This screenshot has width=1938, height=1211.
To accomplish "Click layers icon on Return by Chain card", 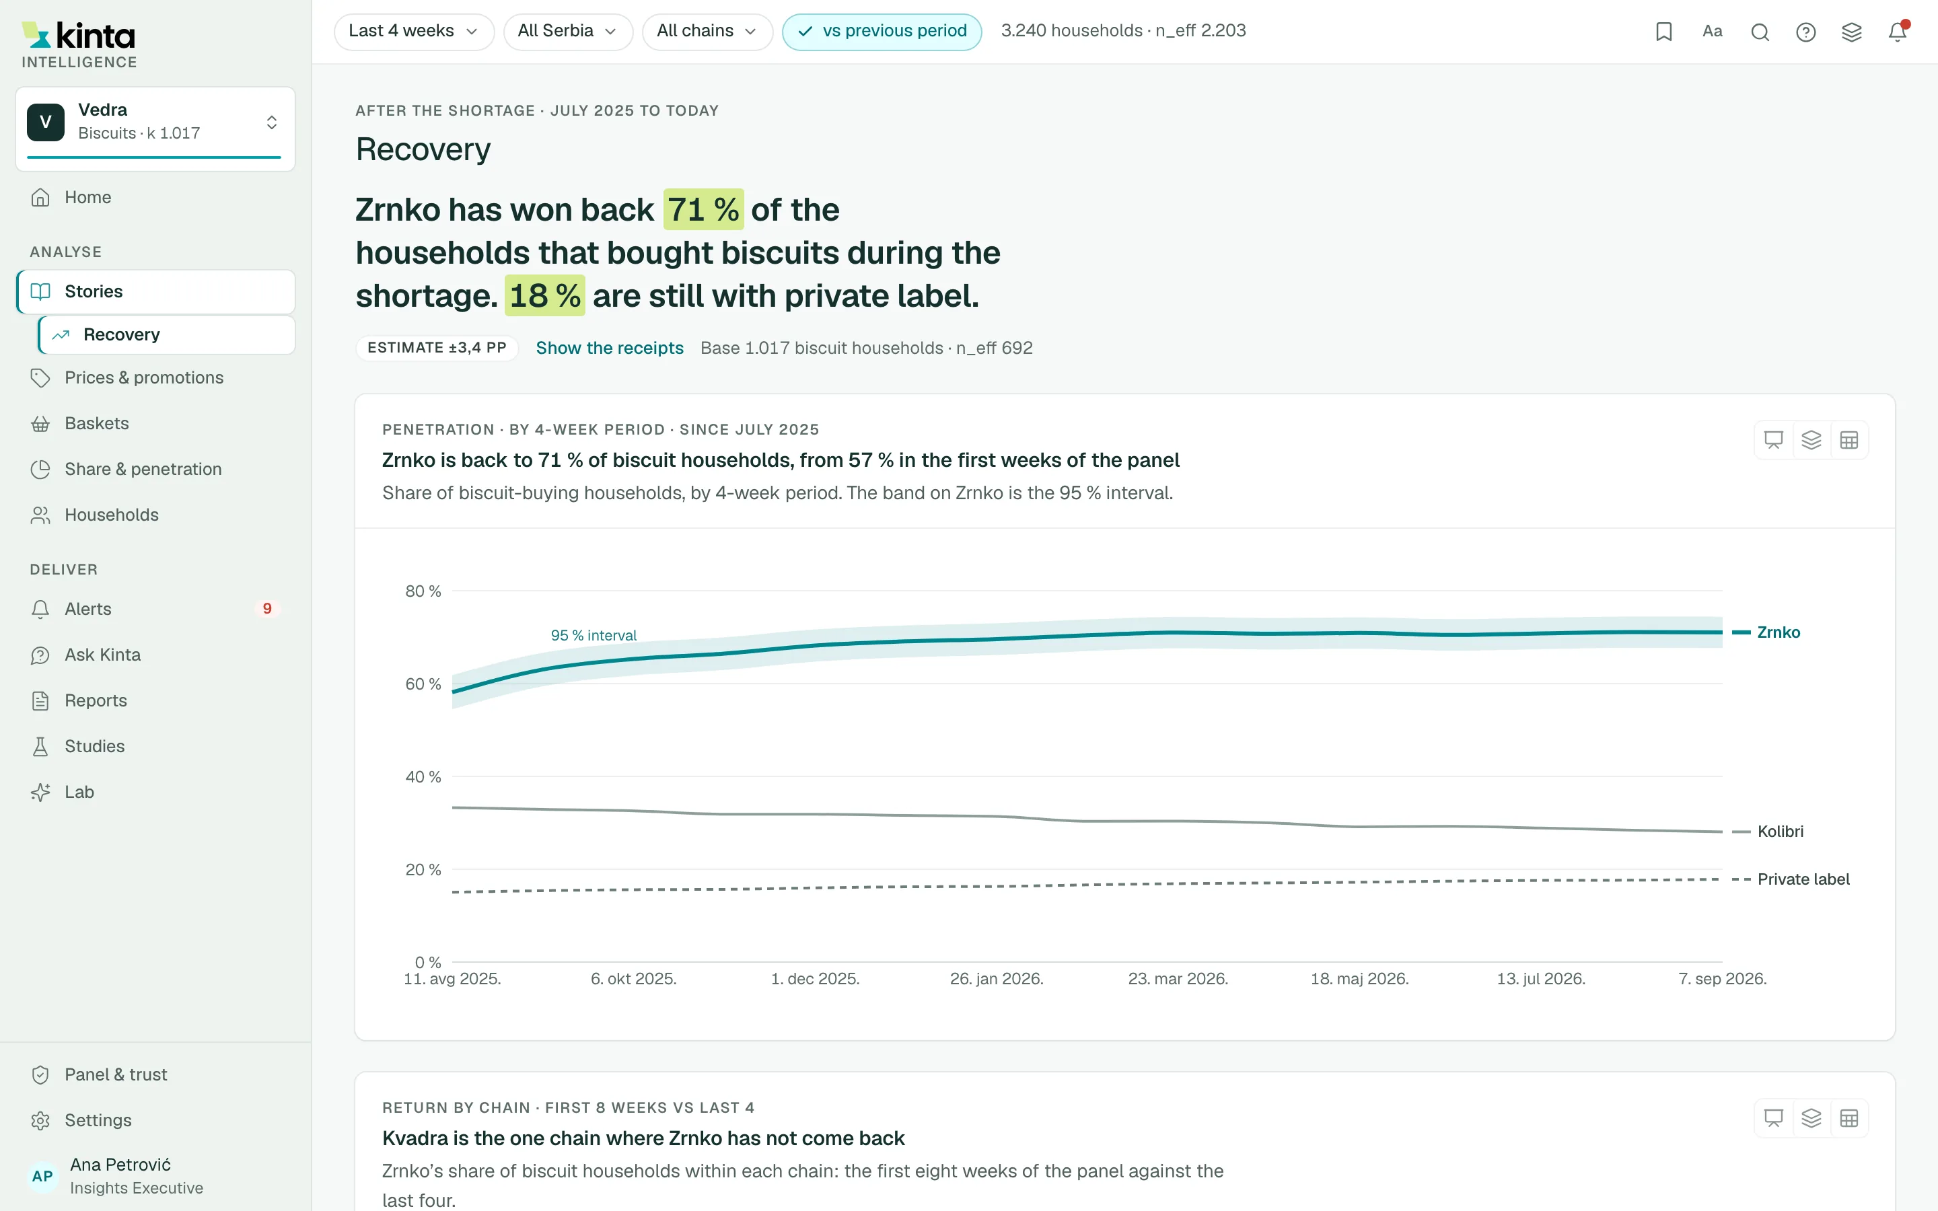I will (x=1811, y=1118).
